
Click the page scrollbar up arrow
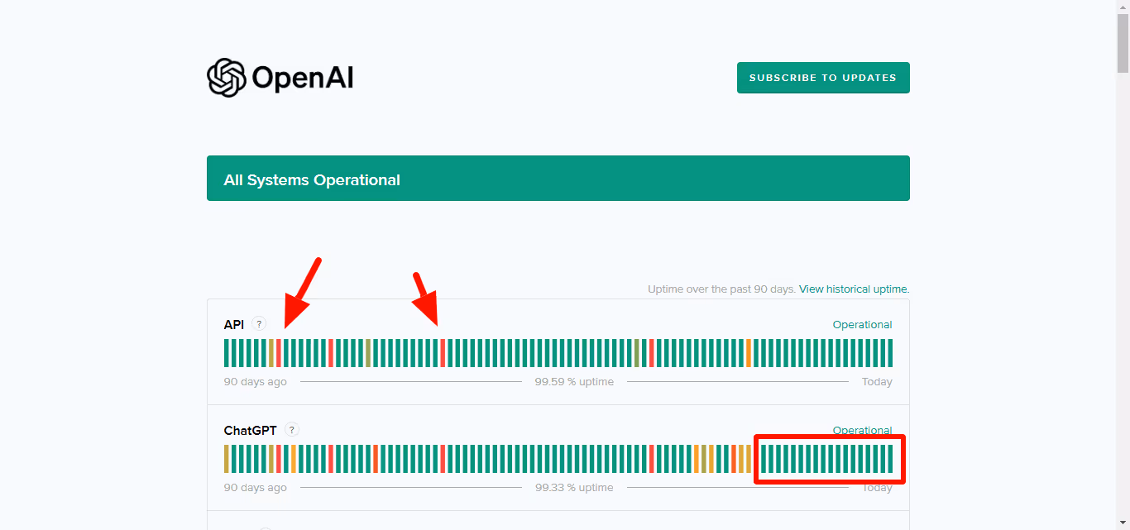pyautogui.click(x=1123, y=7)
